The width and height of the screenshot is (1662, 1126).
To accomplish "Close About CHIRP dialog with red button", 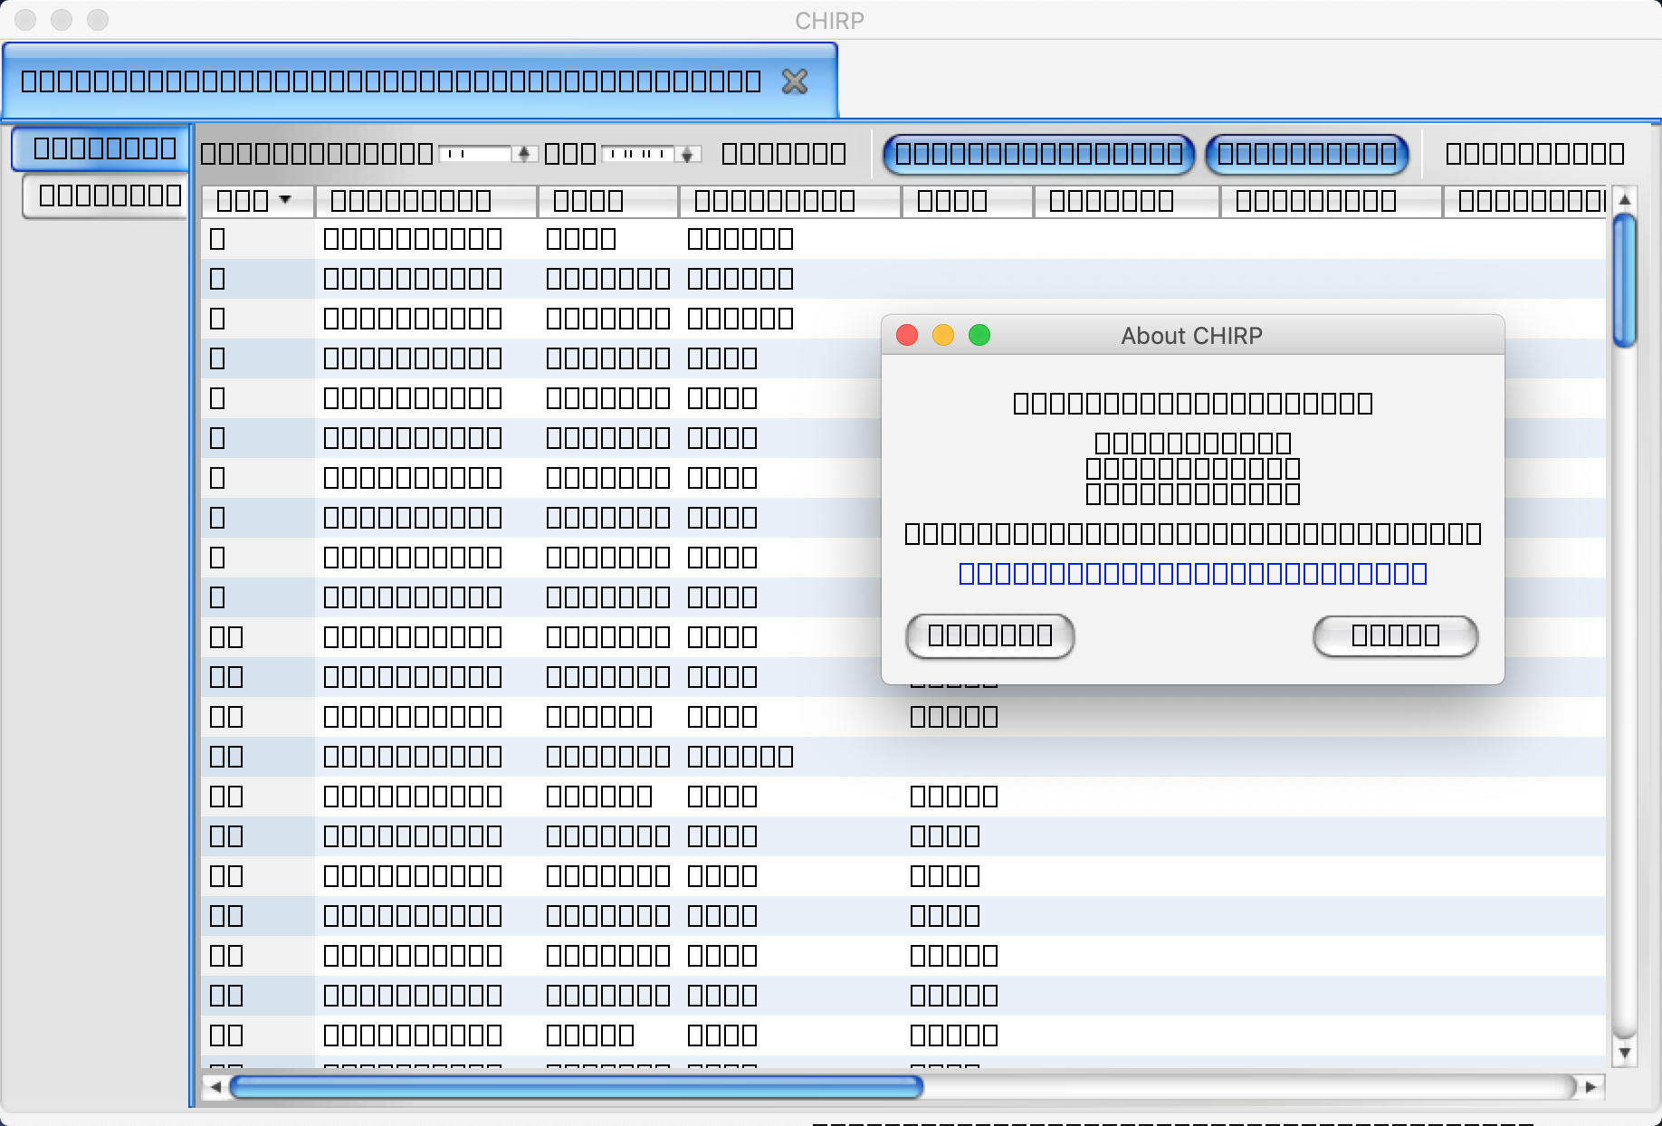I will [x=907, y=336].
